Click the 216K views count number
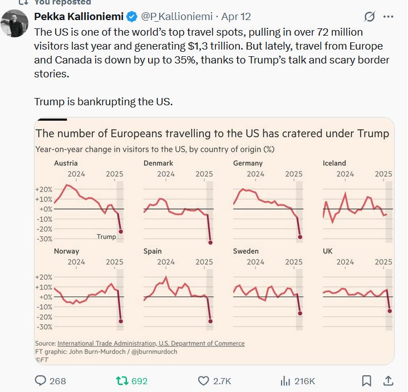The height and width of the screenshot is (392, 408). point(304,381)
